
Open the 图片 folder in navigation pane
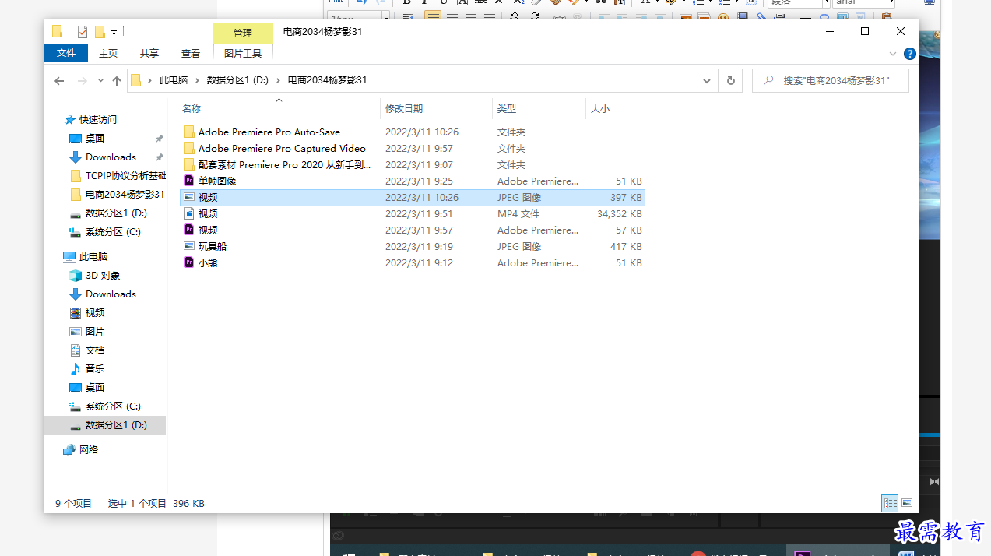click(95, 332)
